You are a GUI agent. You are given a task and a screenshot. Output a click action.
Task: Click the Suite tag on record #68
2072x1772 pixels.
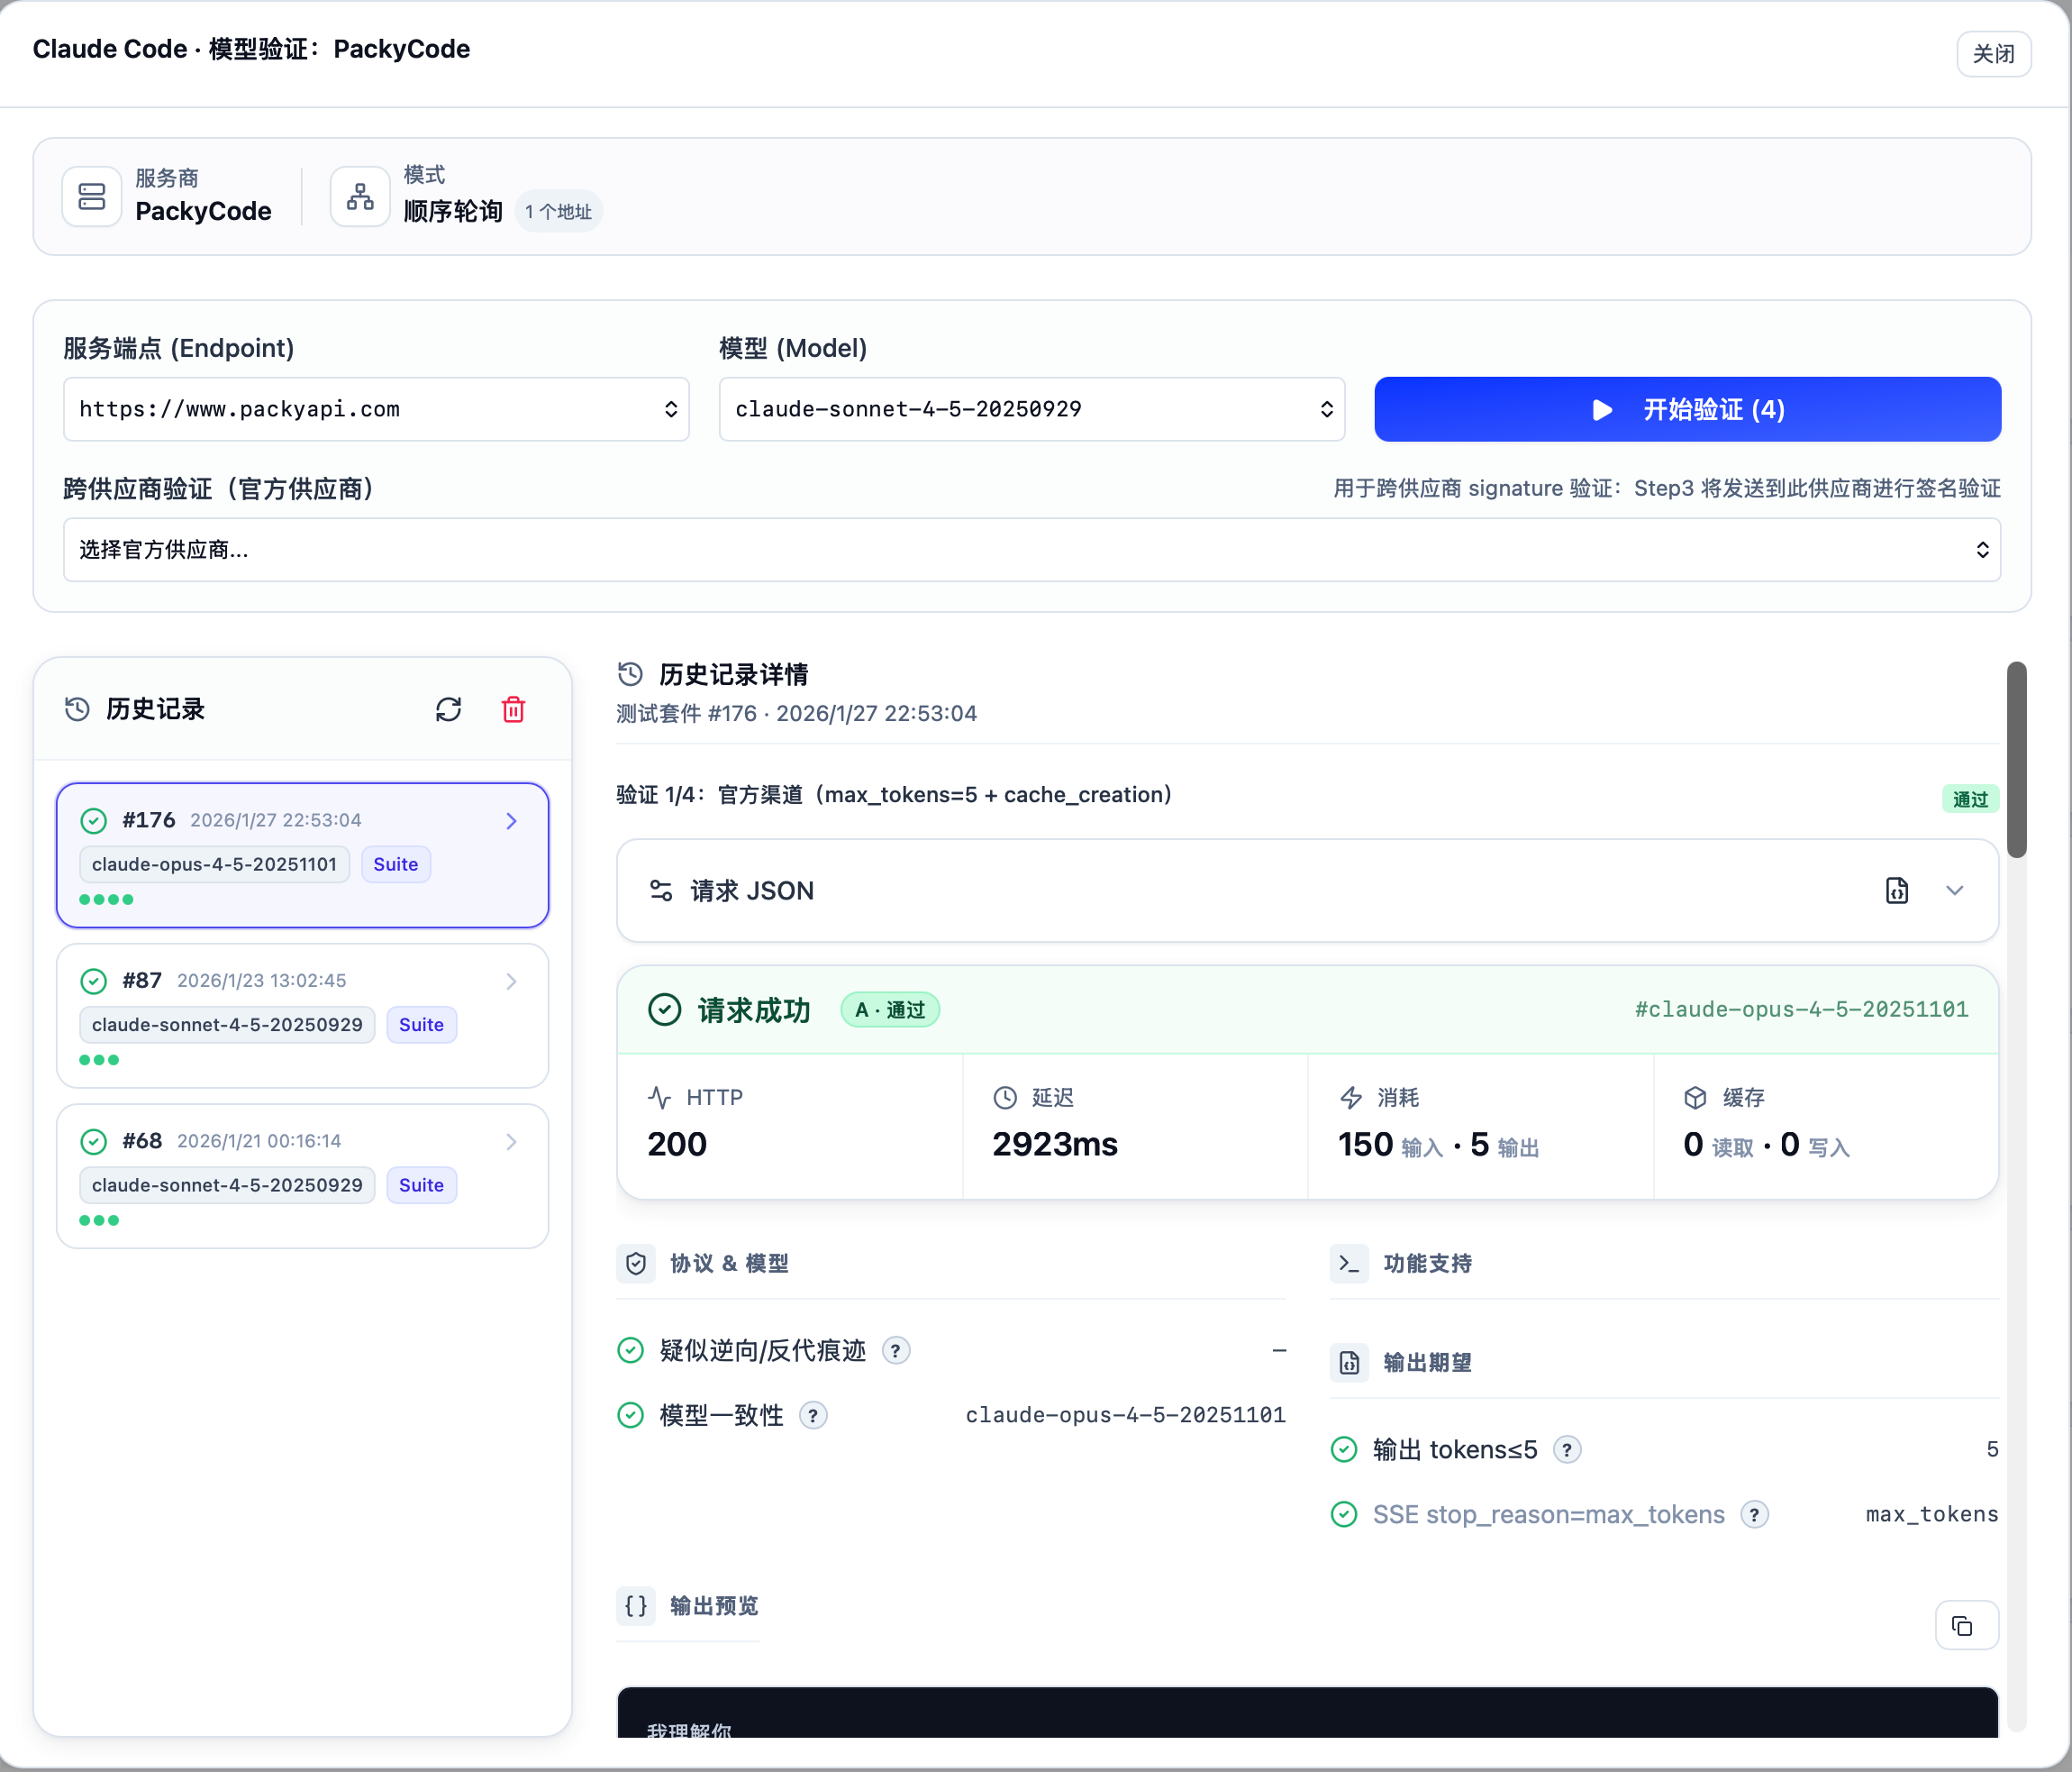[421, 1185]
